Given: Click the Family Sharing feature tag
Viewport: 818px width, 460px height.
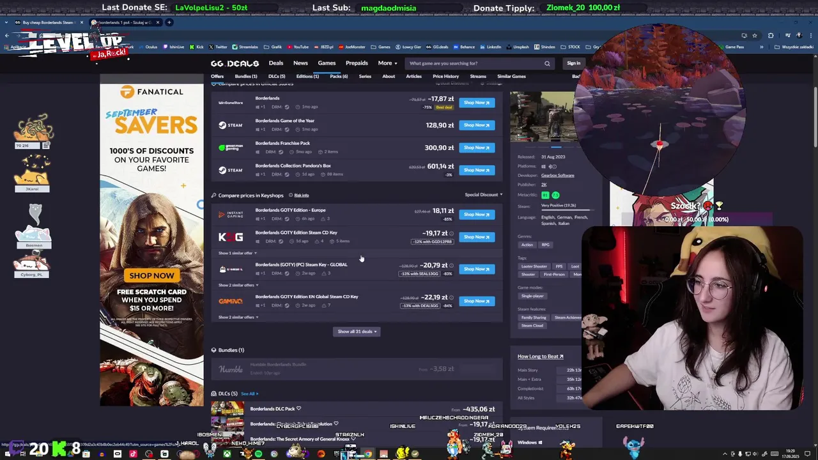Looking at the screenshot, I should (534, 318).
